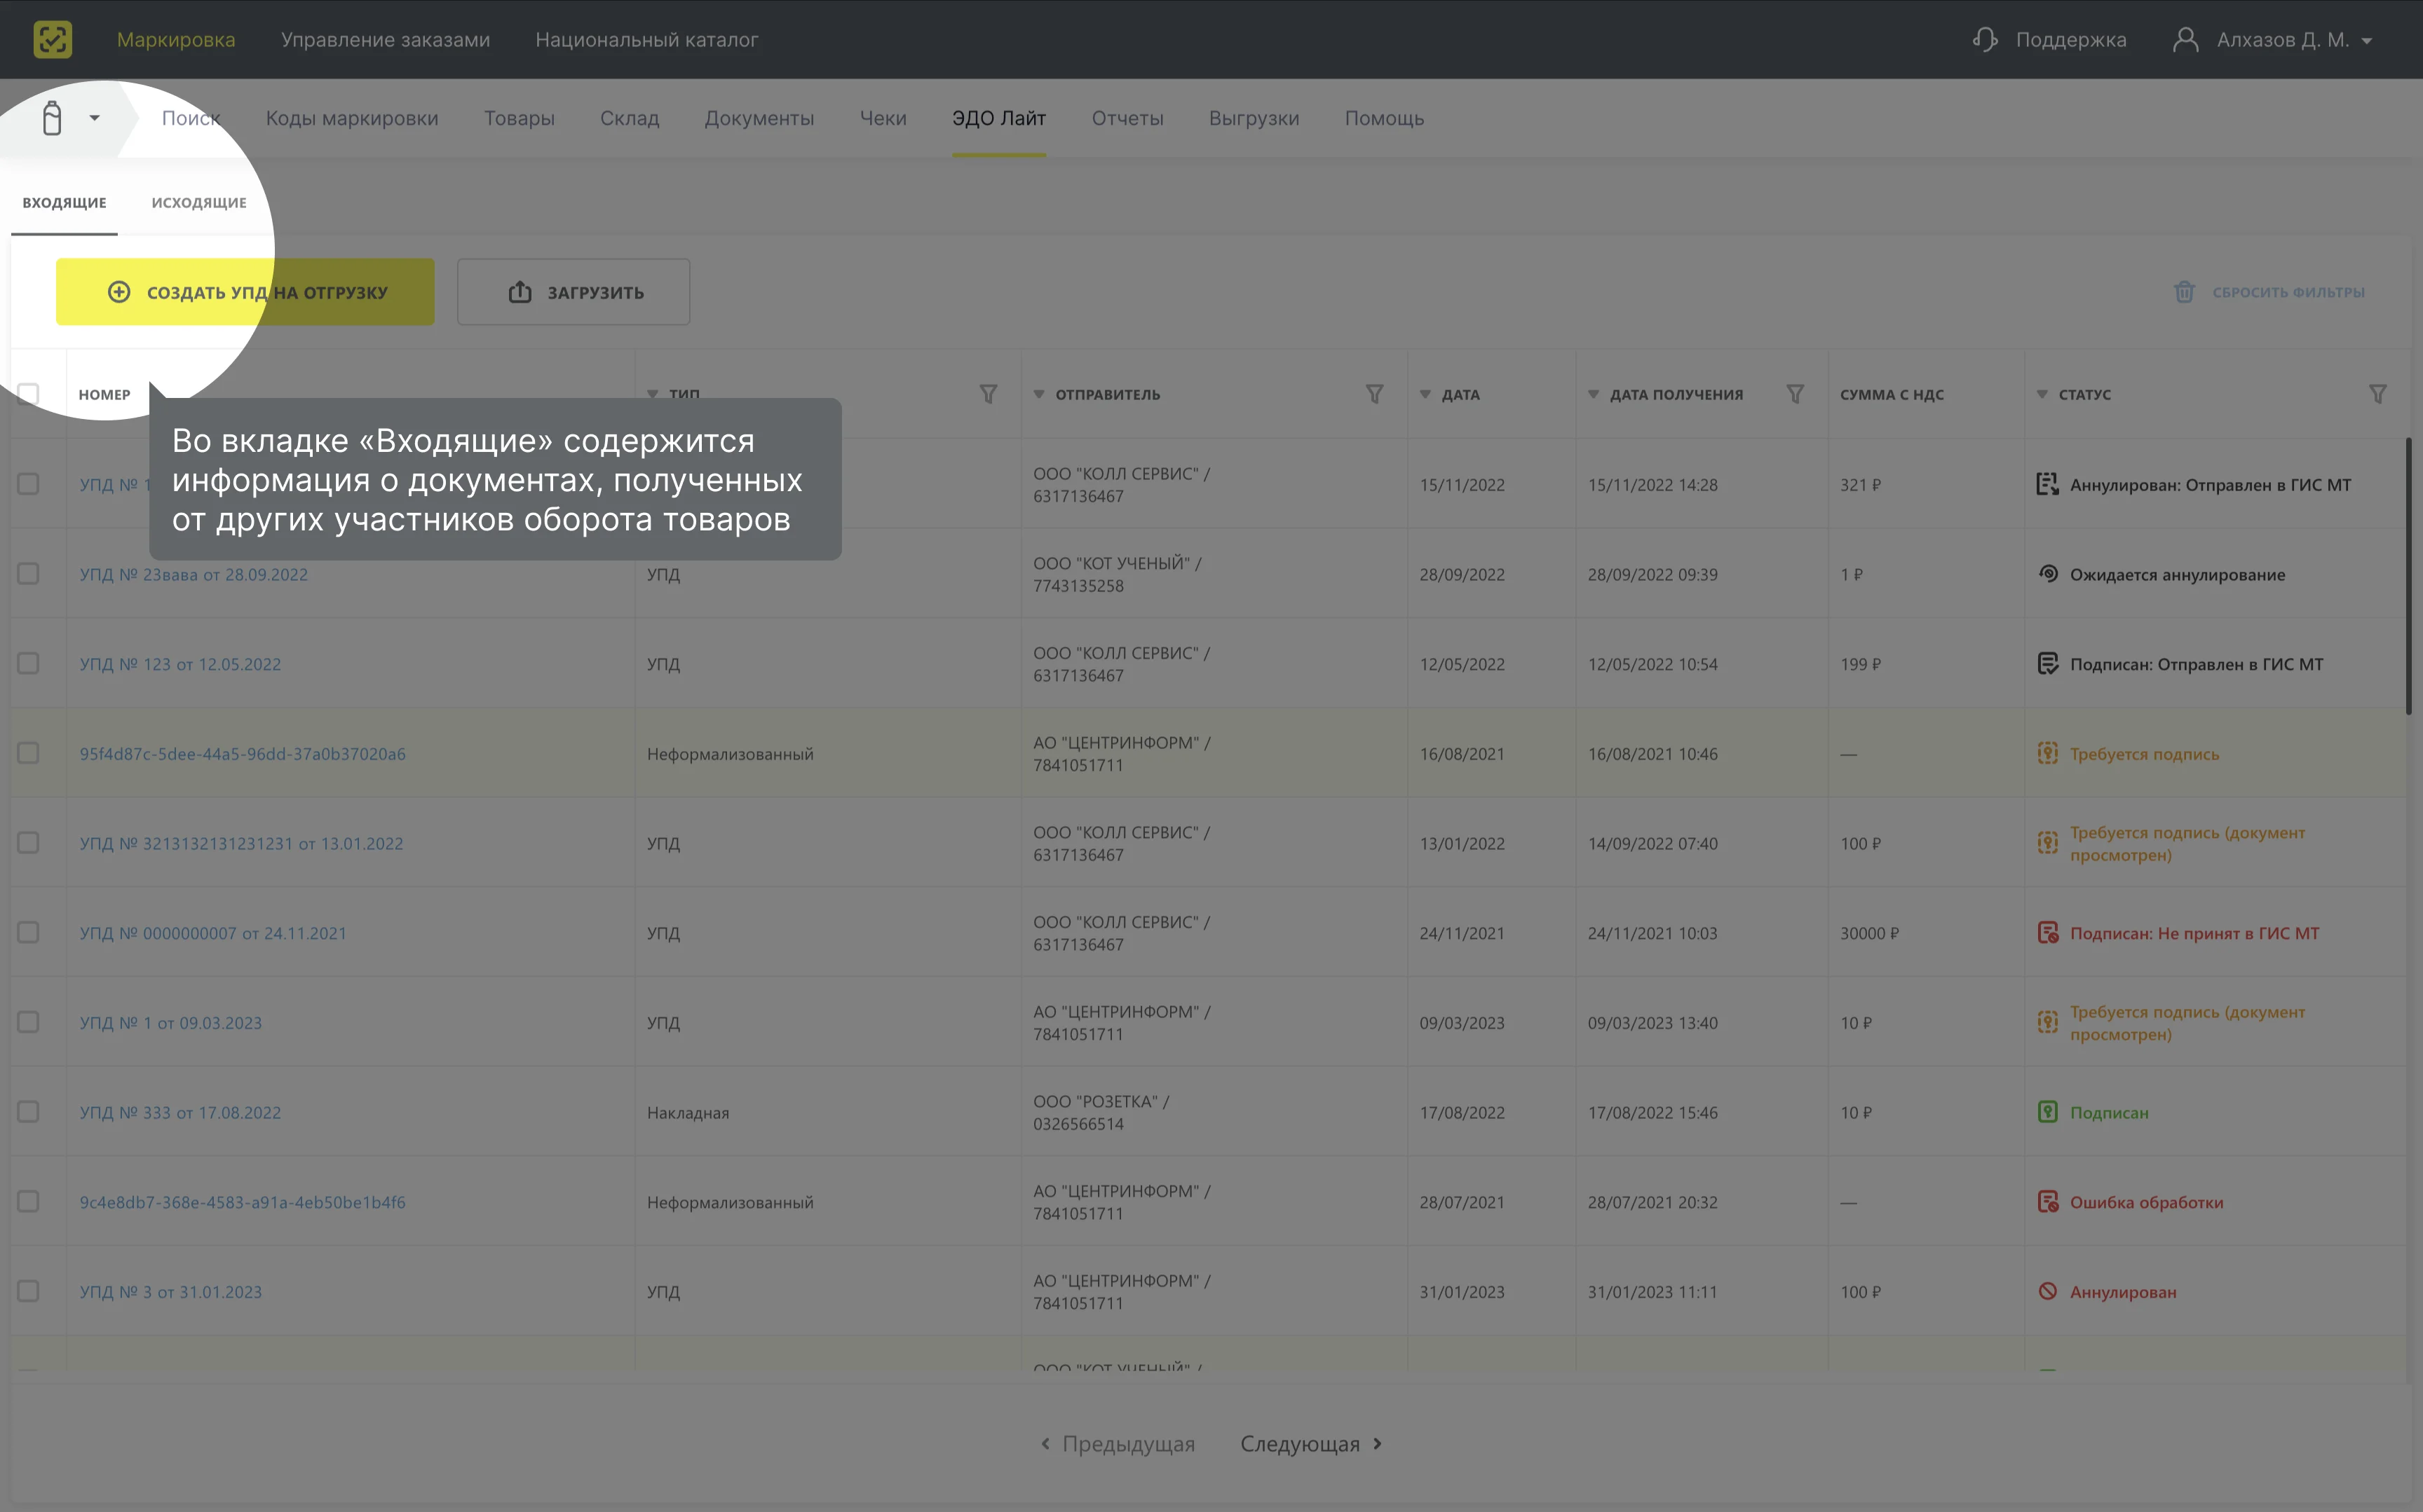Click the green Подписан status icon
This screenshot has height=1512, width=2423.
(x=2048, y=1112)
